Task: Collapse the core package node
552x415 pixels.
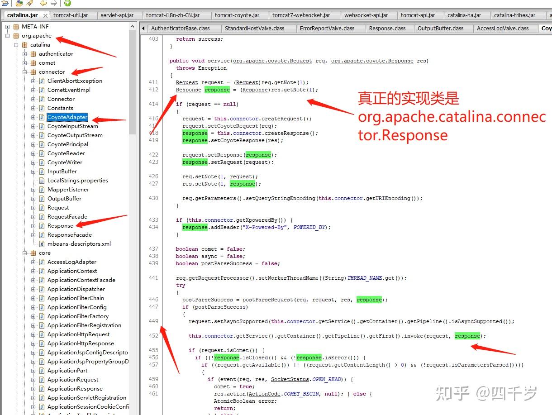Action: point(25,253)
